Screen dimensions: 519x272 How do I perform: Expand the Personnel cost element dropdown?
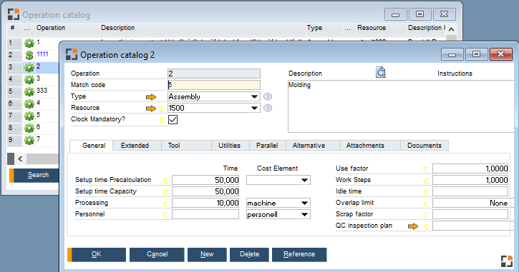pos(304,215)
